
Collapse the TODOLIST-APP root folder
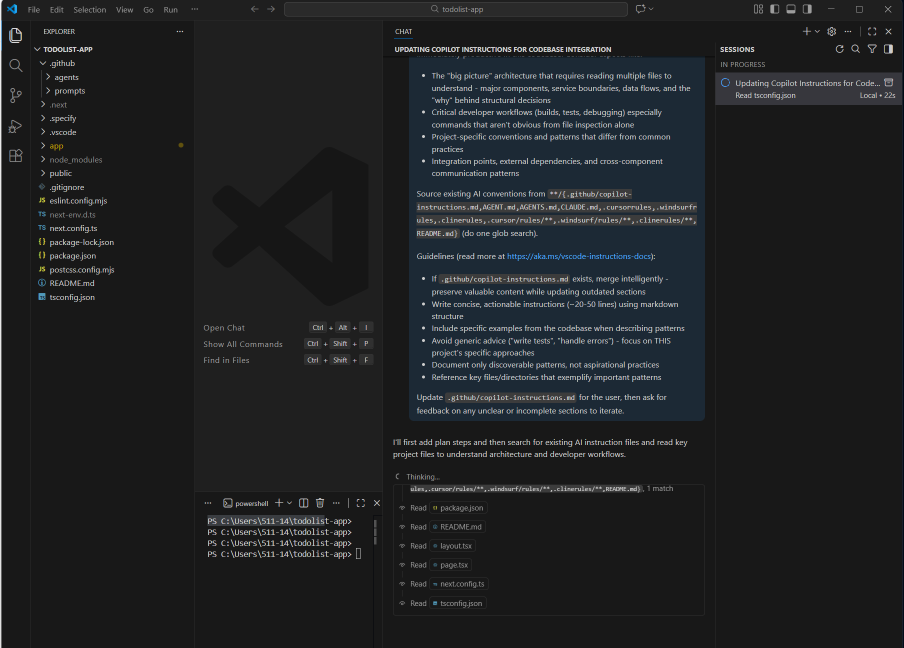coord(112,49)
